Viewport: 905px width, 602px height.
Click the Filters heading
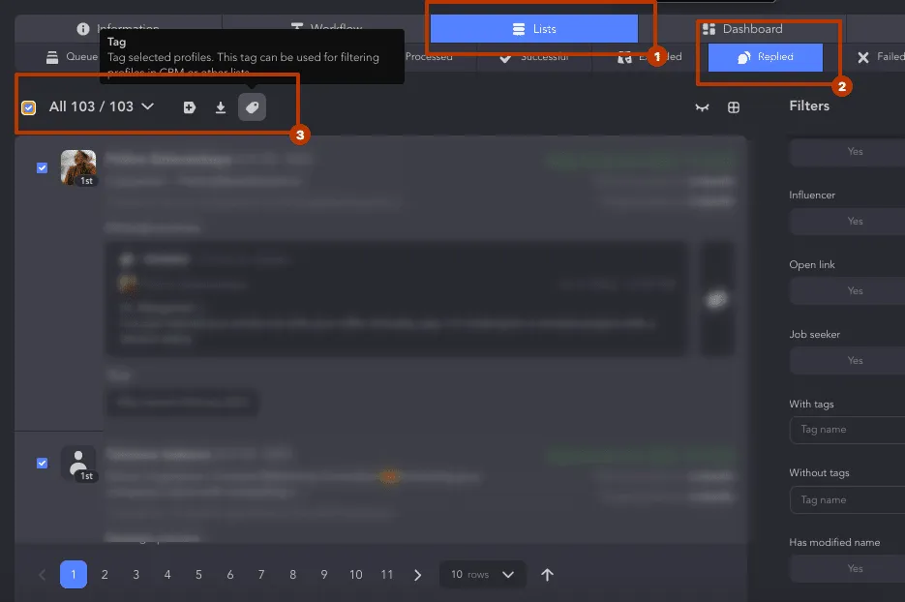(x=809, y=105)
